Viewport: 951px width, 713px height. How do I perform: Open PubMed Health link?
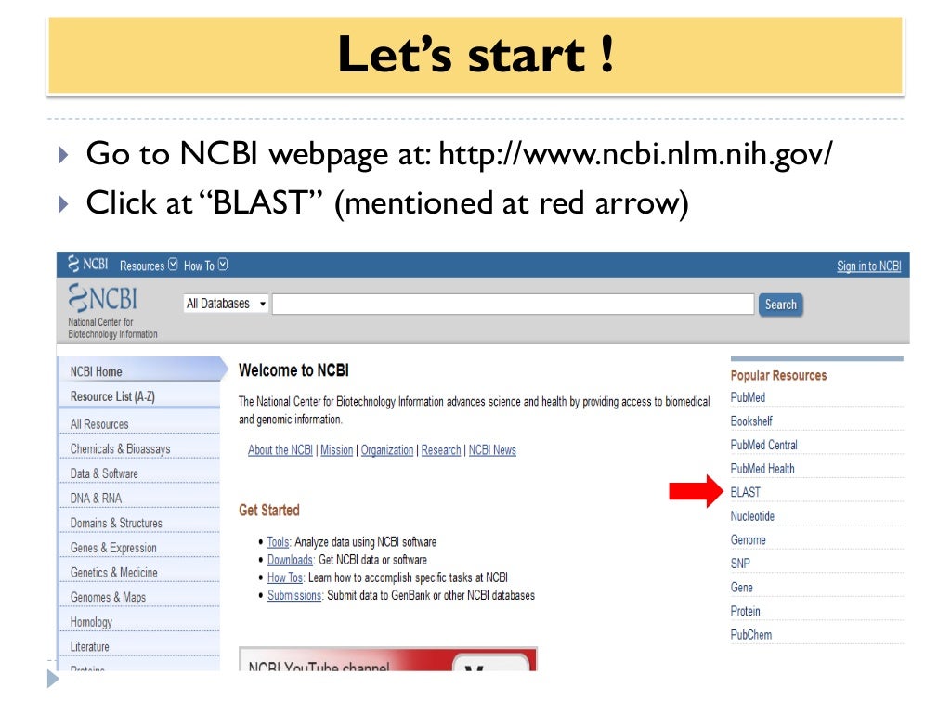762,469
